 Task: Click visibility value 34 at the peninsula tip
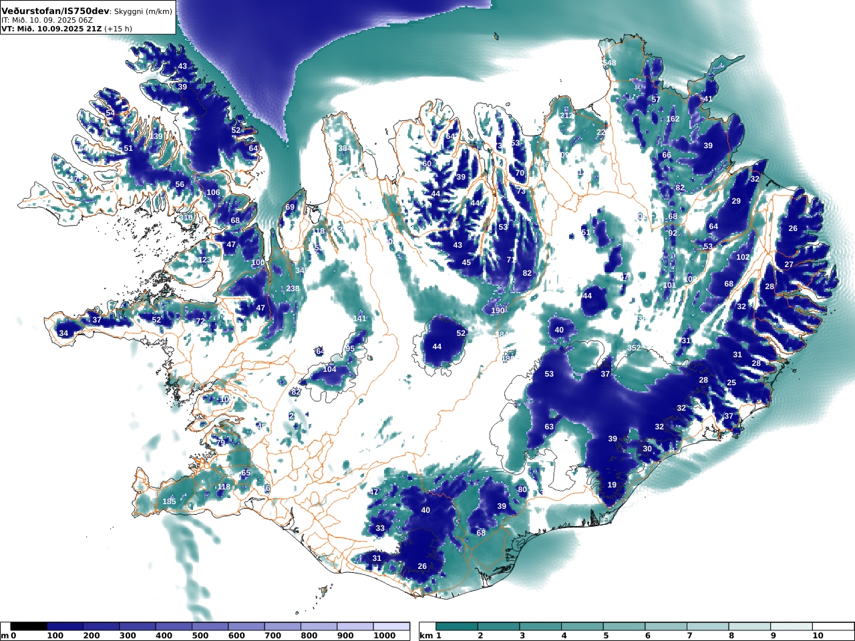click(63, 334)
